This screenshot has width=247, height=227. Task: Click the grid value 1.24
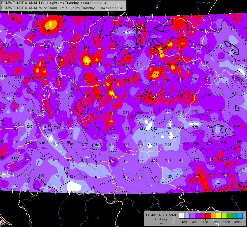point(140,80)
